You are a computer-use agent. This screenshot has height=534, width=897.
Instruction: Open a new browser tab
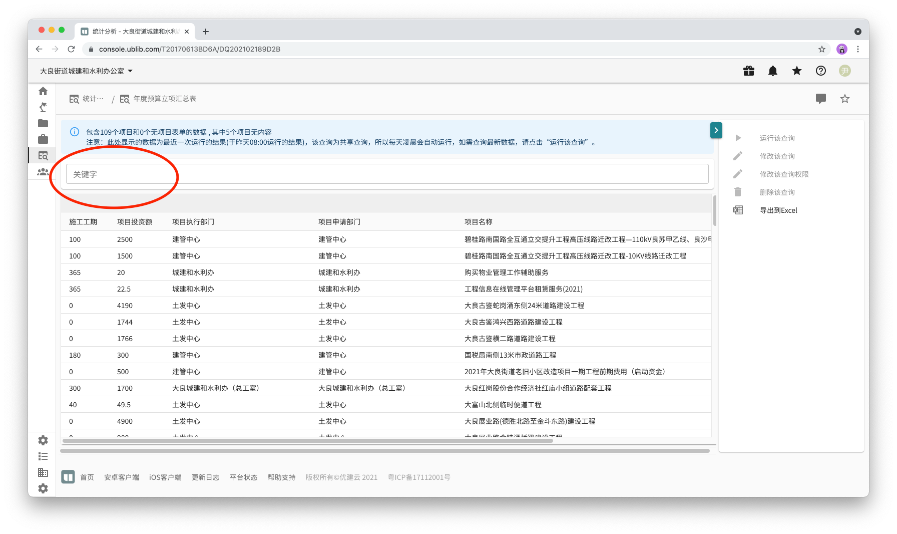[206, 32]
